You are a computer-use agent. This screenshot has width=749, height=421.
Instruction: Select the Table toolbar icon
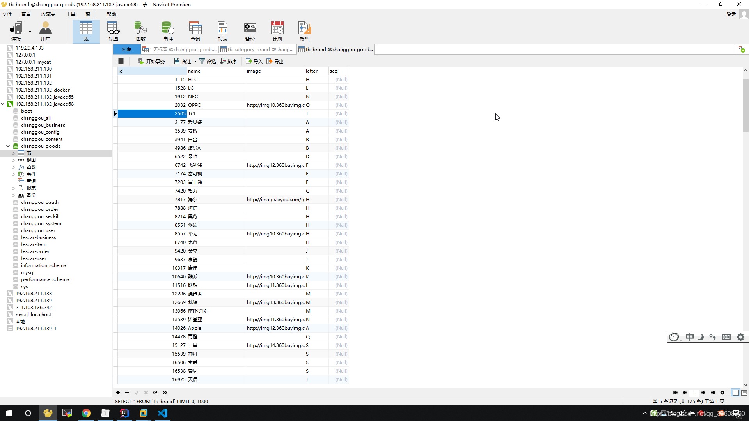[86, 31]
